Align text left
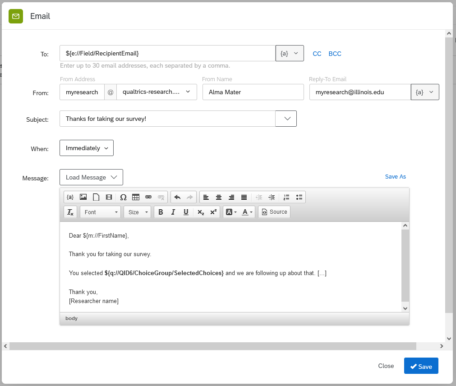The width and height of the screenshot is (456, 386). click(206, 197)
